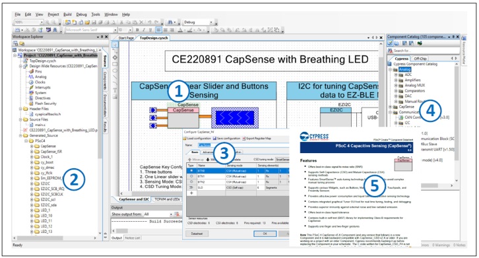Open TopDesign.cysch in Workspace Explorer
Image resolution: width=479 pixels, height=258 pixels.
coord(42,61)
